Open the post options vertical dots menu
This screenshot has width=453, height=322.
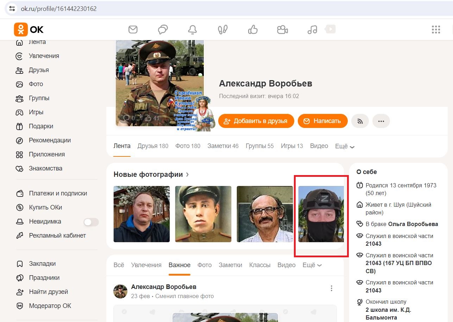point(331,288)
